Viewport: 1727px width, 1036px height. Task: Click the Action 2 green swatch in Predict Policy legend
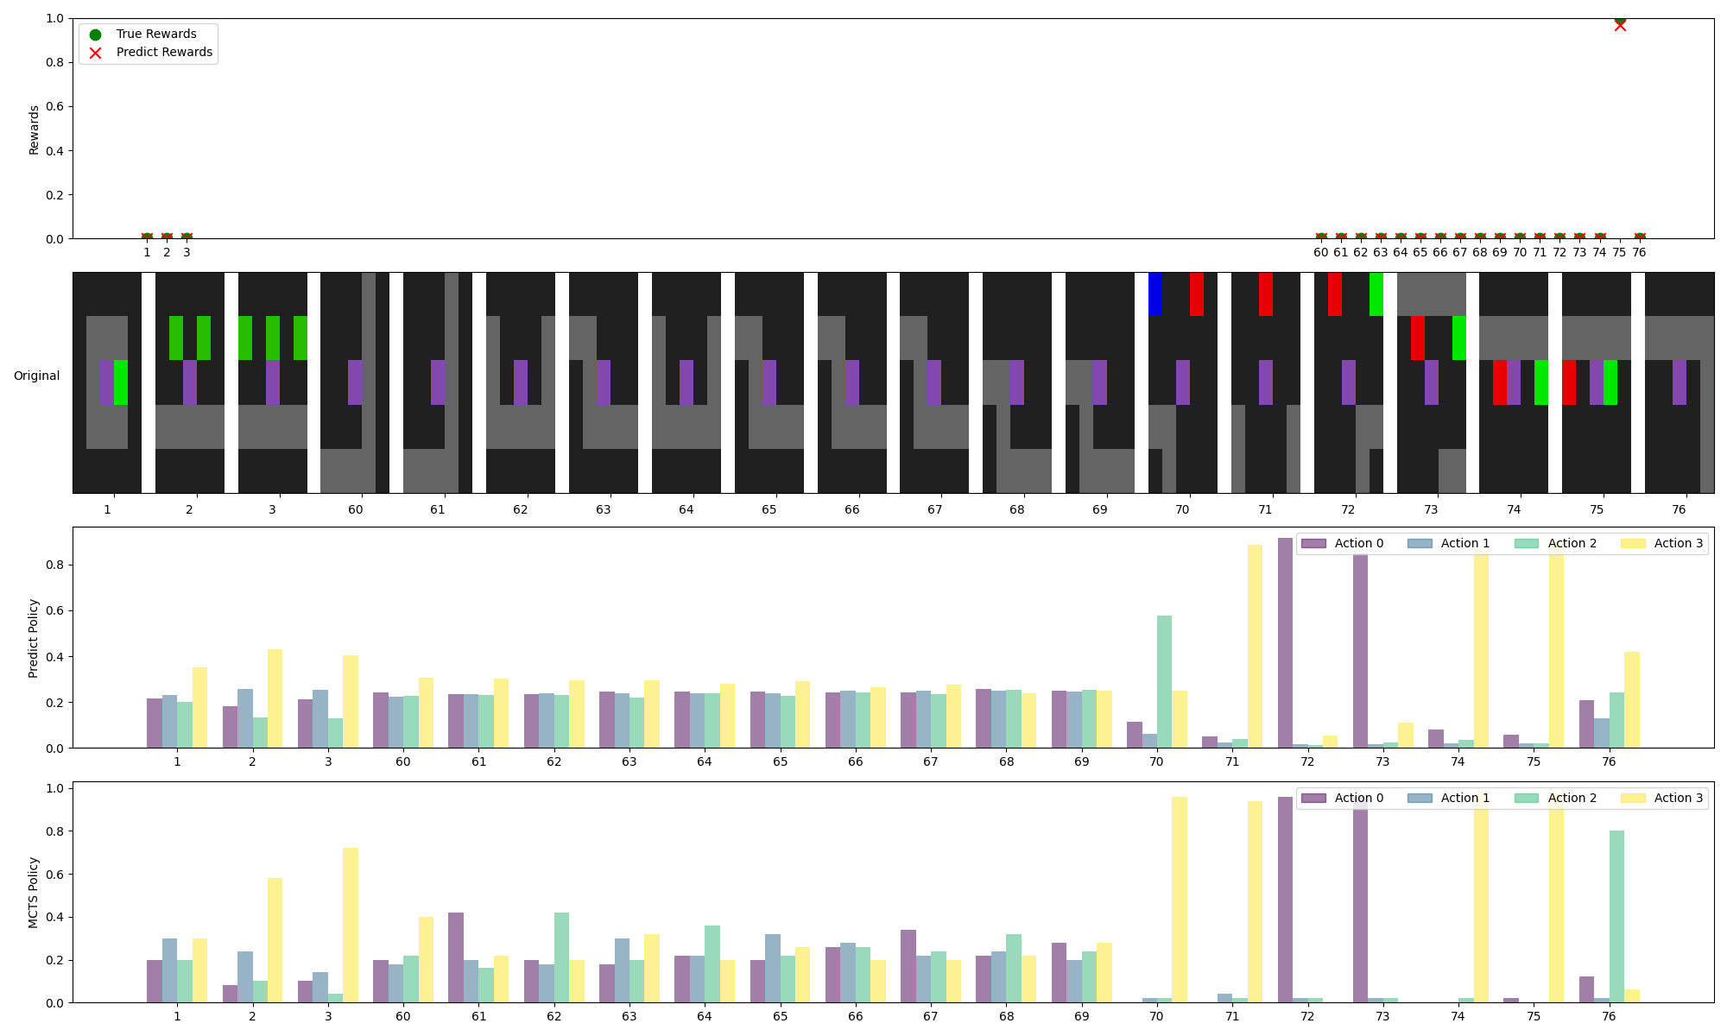point(1527,543)
